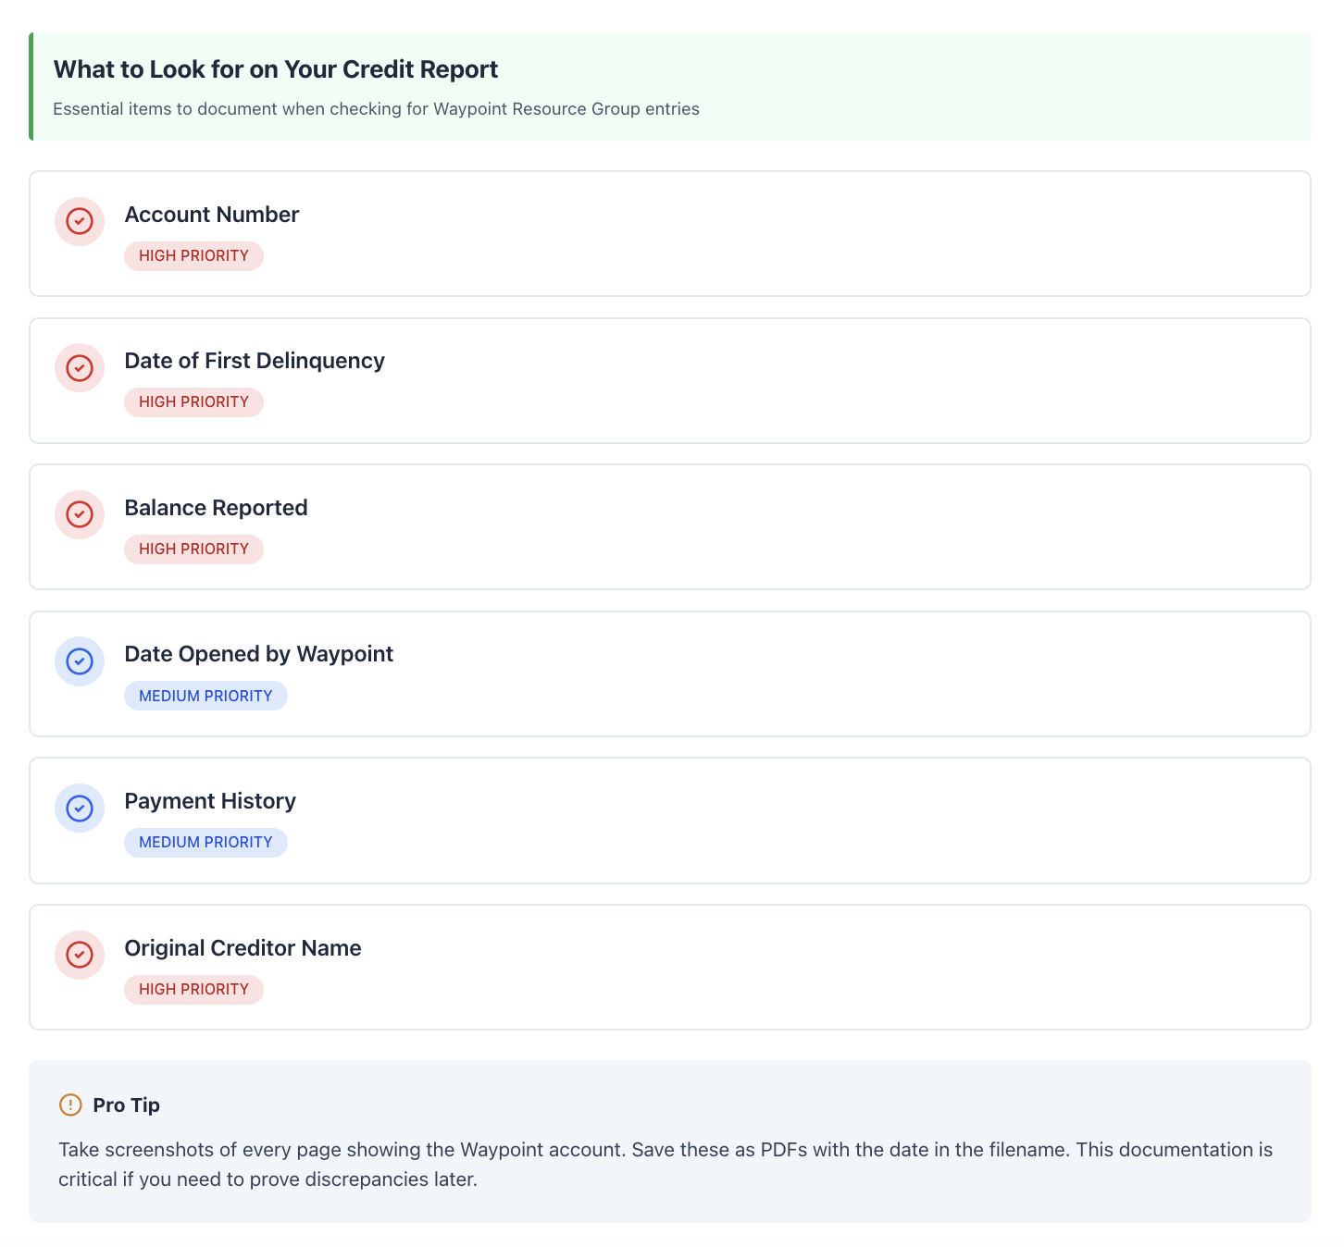
Task: Click the heading What to Look for on Your Credit Report
Action: (x=276, y=69)
